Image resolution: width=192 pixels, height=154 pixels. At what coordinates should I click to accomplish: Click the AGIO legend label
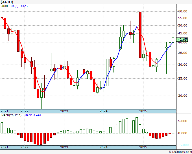coord(5,6)
